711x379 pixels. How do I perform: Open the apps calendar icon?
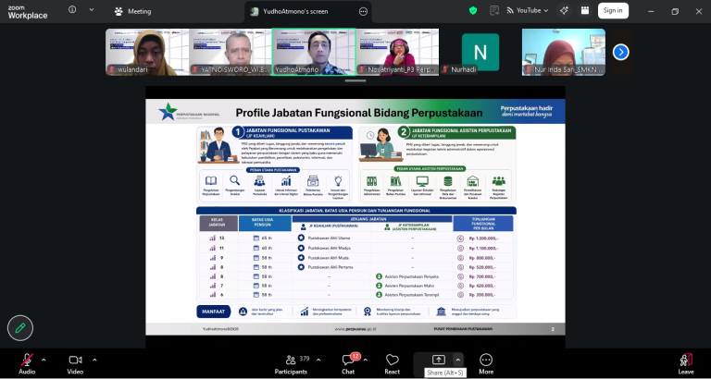(x=585, y=10)
